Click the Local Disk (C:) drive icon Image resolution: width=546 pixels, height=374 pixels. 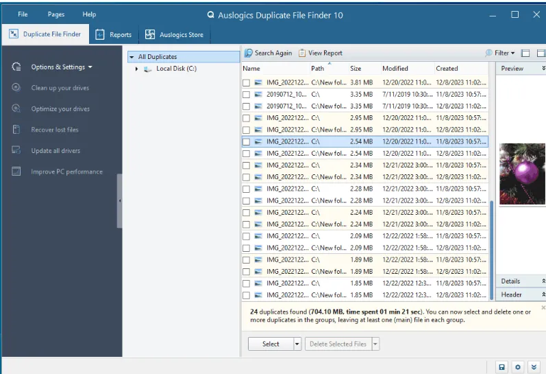tap(148, 69)
